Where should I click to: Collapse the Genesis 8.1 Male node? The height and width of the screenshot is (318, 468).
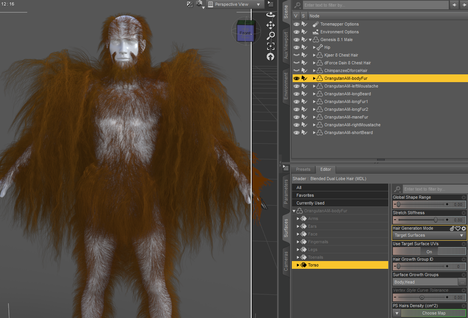click(x=310, y=40)
